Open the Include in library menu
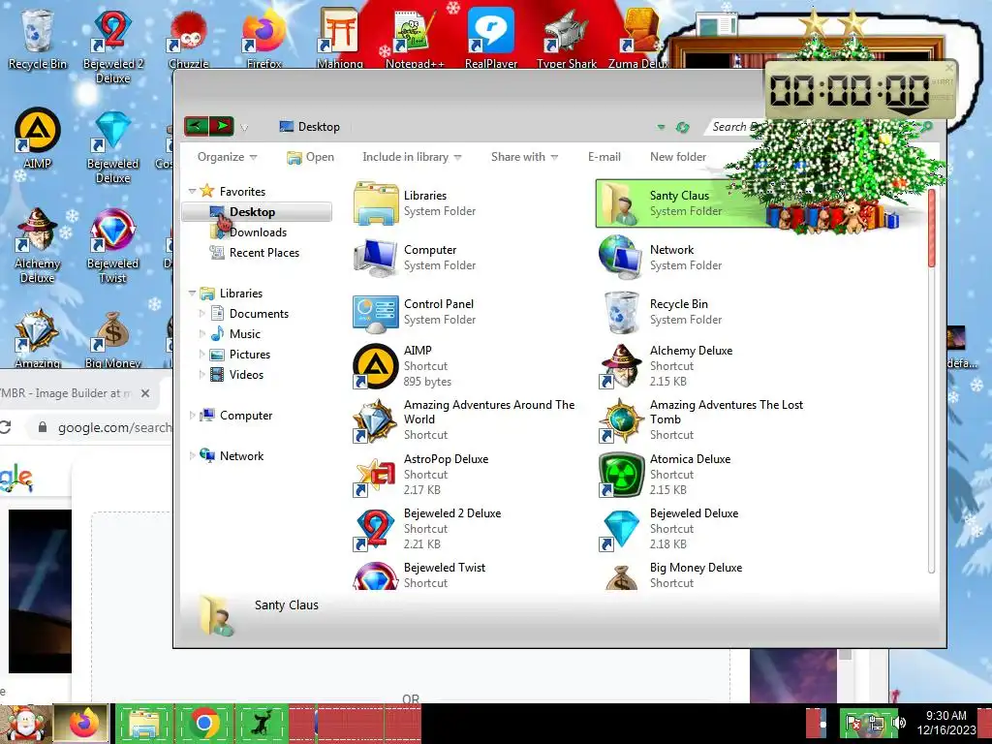This screenshot has width=992, height=744. (x=412, y=157)
